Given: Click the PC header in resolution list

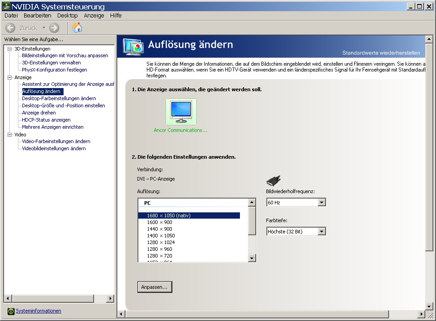Looking at the screenshot, I should pyautogui.click(x=147, y=203).
